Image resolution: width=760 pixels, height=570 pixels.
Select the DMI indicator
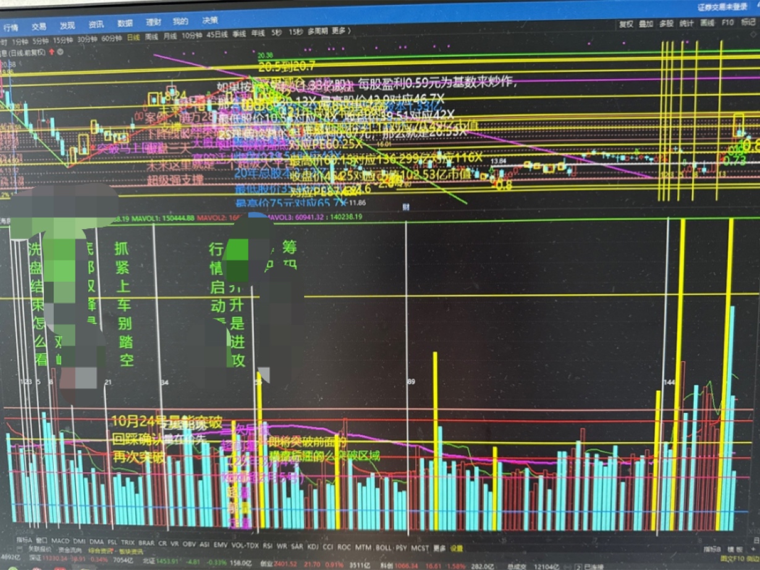pos(79,542)
